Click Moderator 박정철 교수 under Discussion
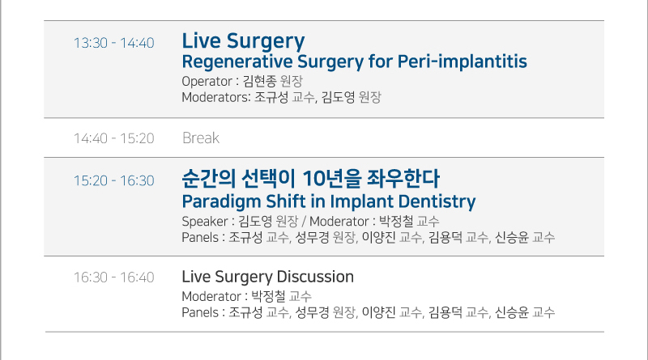The image size is (648, 360). (247, 296)
